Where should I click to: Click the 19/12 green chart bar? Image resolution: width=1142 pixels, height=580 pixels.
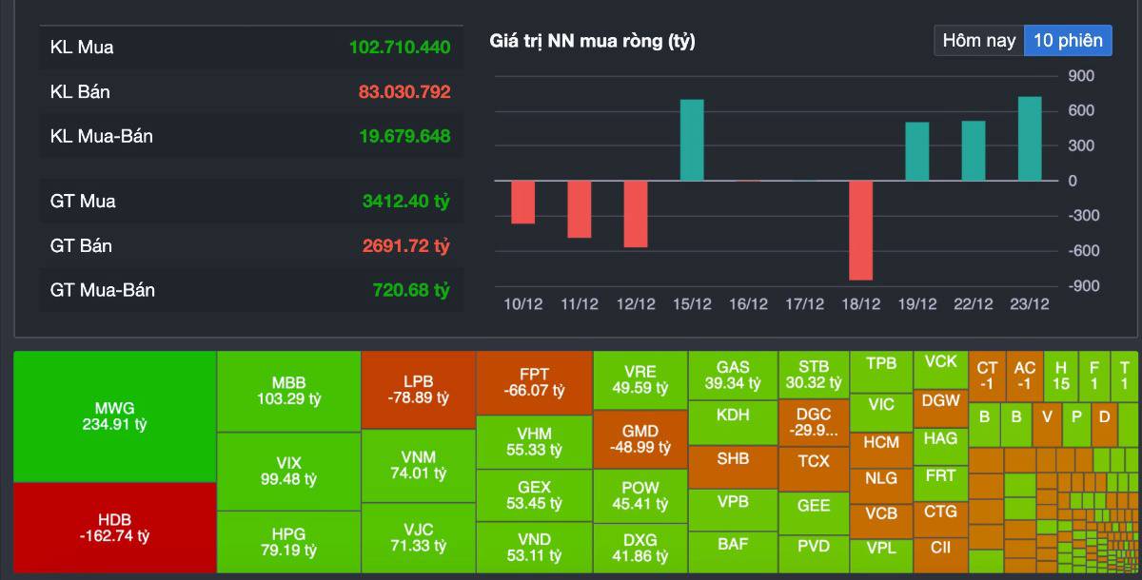tap(916, 151)
